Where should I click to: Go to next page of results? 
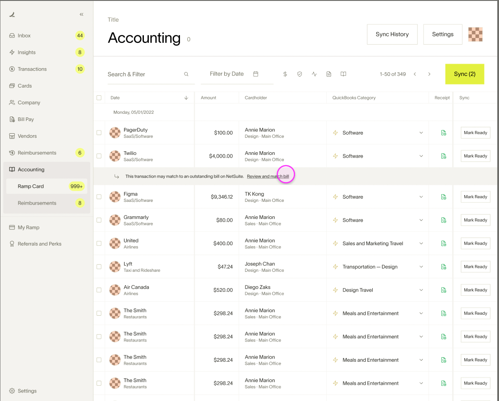(x=430, y=74)
